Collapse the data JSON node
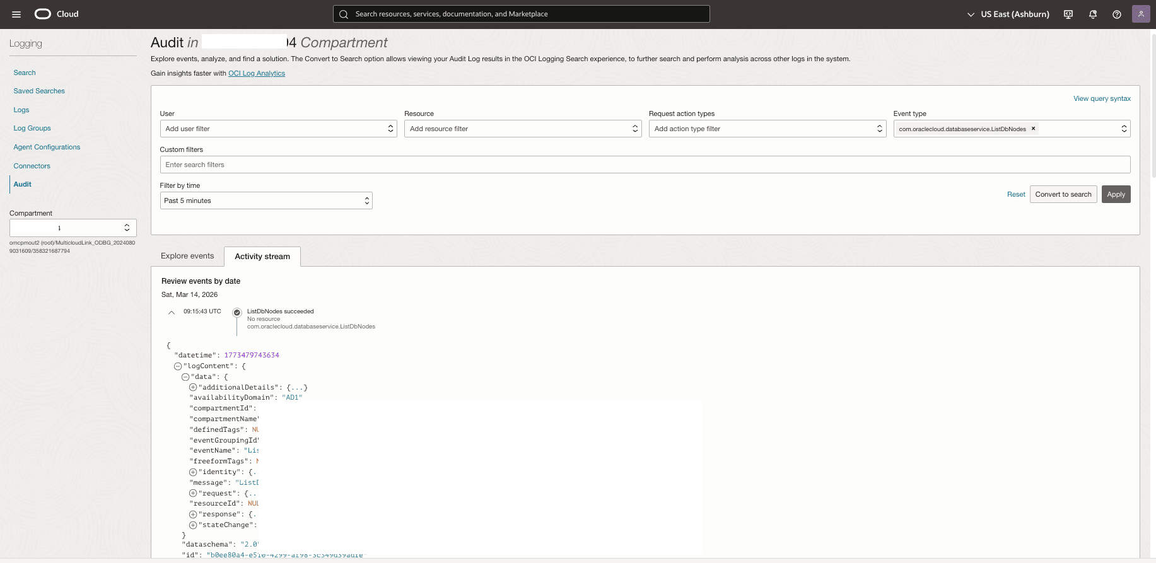 tap(185, 377)
